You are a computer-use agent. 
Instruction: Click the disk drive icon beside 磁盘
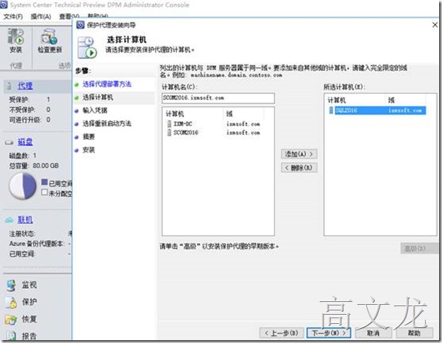click(x=9, y=142)
